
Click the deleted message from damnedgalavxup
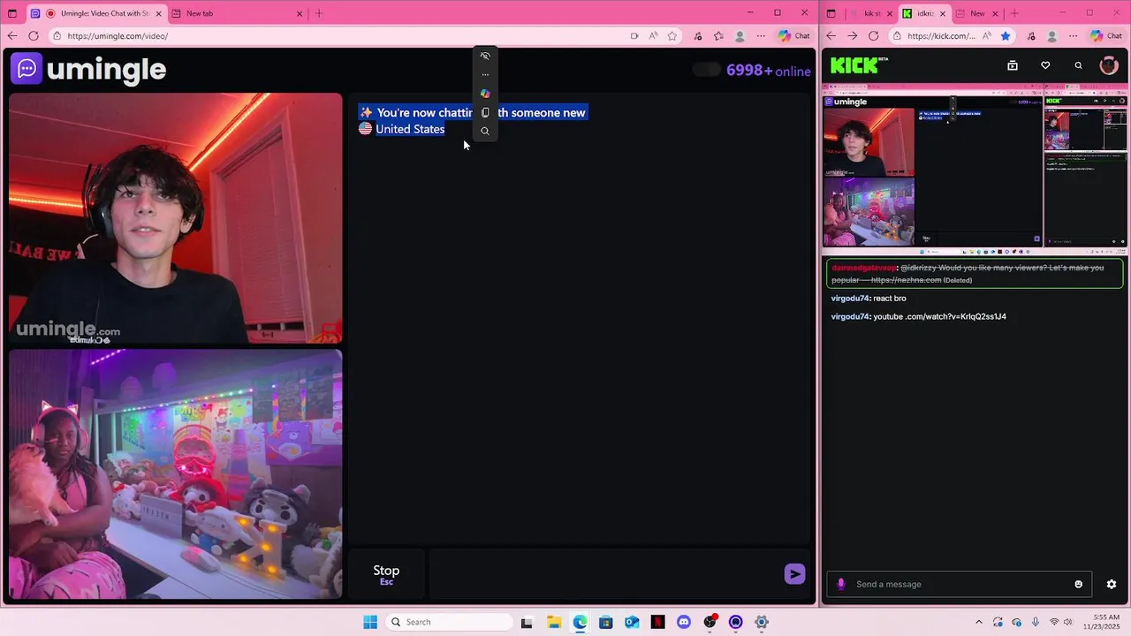click(975, 274)
